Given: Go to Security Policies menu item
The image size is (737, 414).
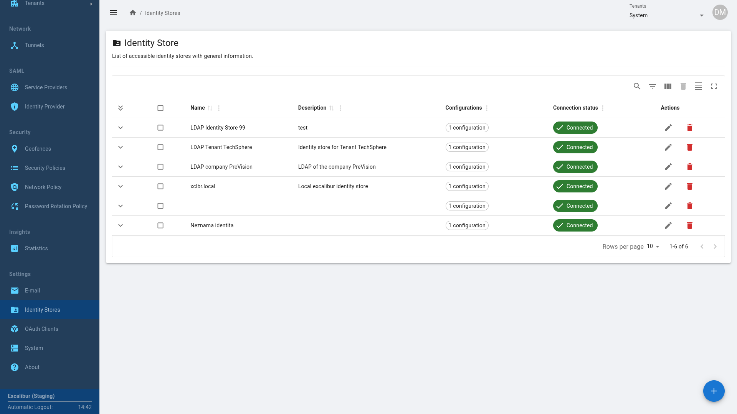Looking at the screenshot, I should pos(45,168).
